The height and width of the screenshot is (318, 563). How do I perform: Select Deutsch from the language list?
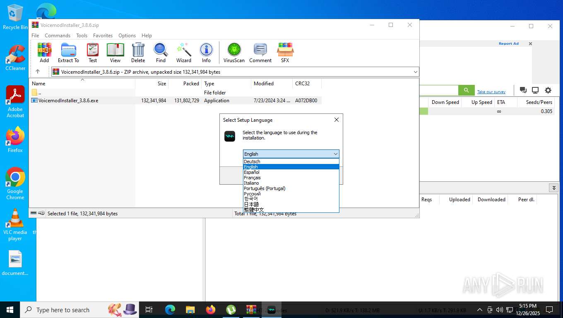[x=291, y=161]
